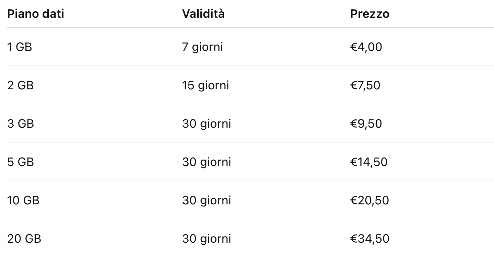Click the 30 giorni cell for 3 GB
This screenshot has width=494, height=254.
tap(207, 124)
